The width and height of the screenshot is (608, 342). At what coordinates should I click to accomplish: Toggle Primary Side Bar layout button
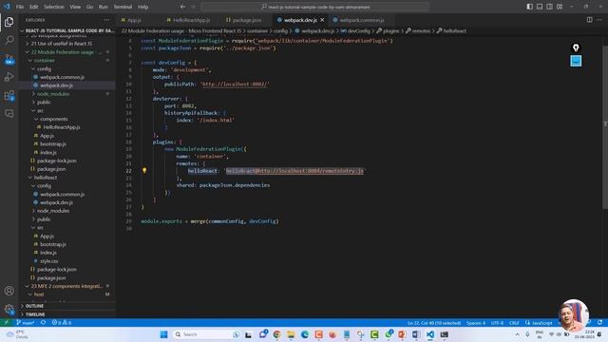tap(530, 7)
